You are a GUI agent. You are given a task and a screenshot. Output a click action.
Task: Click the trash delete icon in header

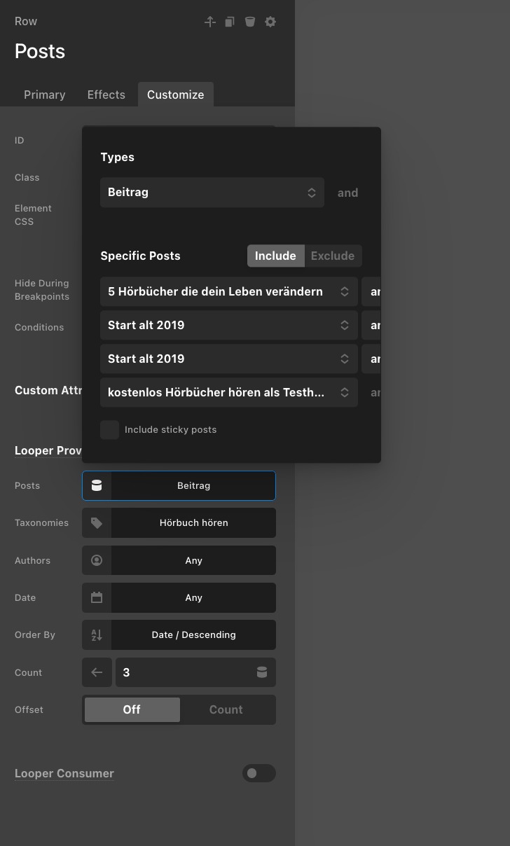(249, 22)
